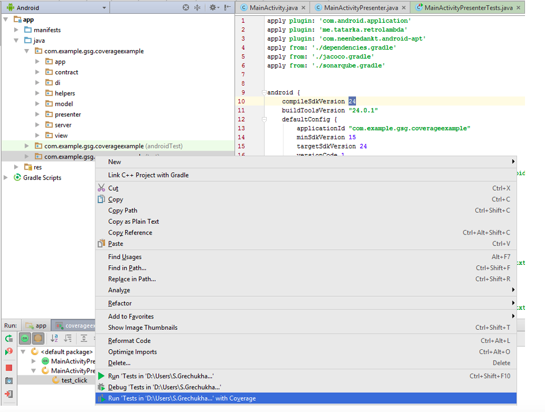Click the collapse all icon in project panel

pyautogui.click(x=198, y=7)
